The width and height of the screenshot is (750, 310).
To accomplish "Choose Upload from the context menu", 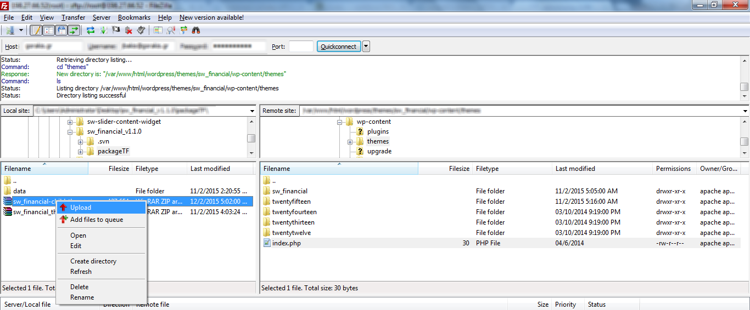I will [x=102, y=208].
